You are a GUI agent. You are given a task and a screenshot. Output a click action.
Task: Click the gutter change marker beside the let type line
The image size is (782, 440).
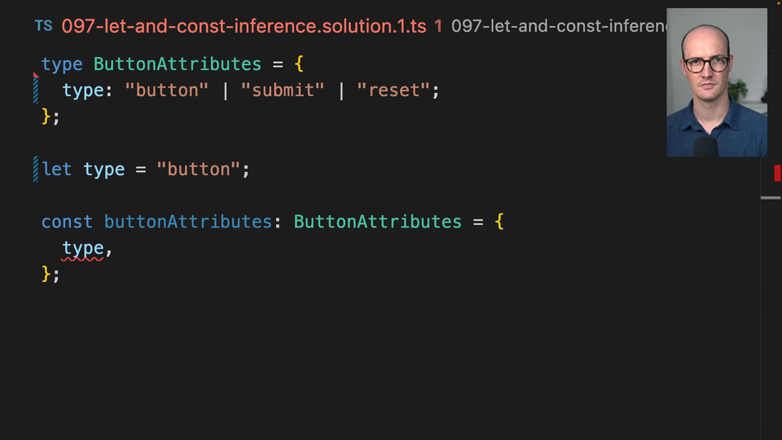36,169
